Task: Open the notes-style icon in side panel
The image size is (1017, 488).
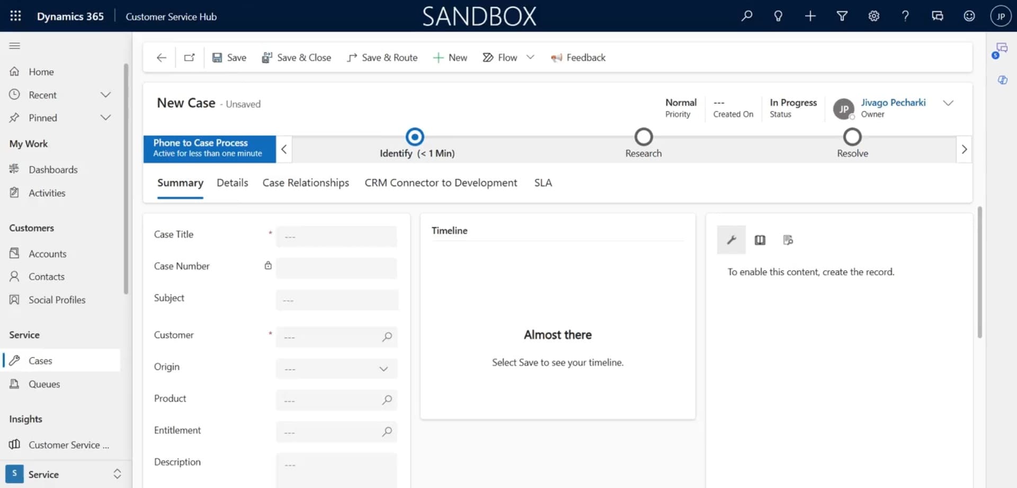Action: (788, 240)
